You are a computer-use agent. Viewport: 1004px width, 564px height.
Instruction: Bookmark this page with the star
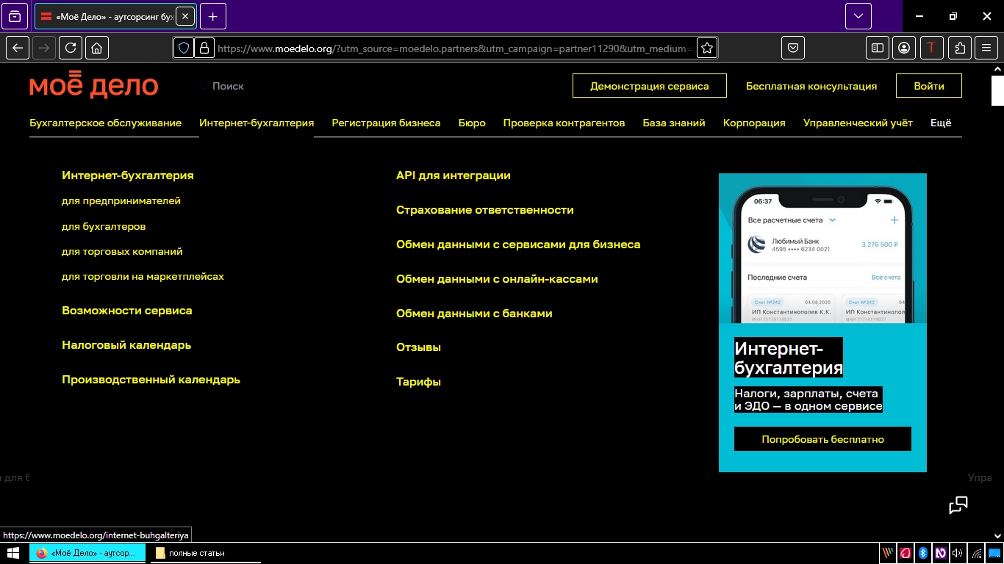[x=707, y=48]
